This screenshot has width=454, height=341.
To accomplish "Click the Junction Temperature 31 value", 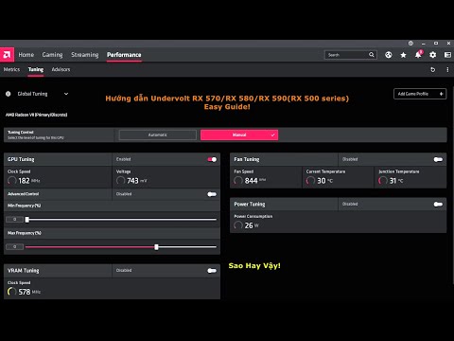I will pos(393,181).
